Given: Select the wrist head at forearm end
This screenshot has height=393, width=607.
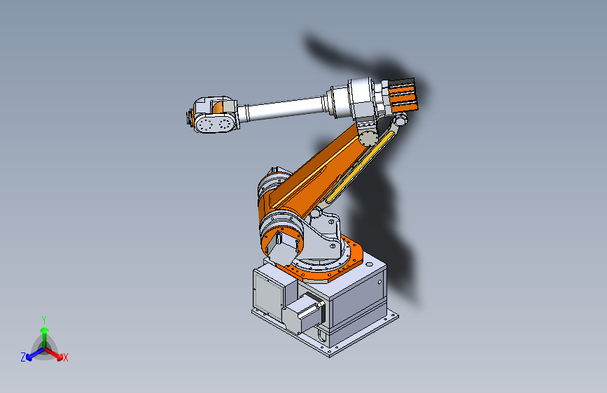Looking at the screenshot, I should tap(214, 115).
